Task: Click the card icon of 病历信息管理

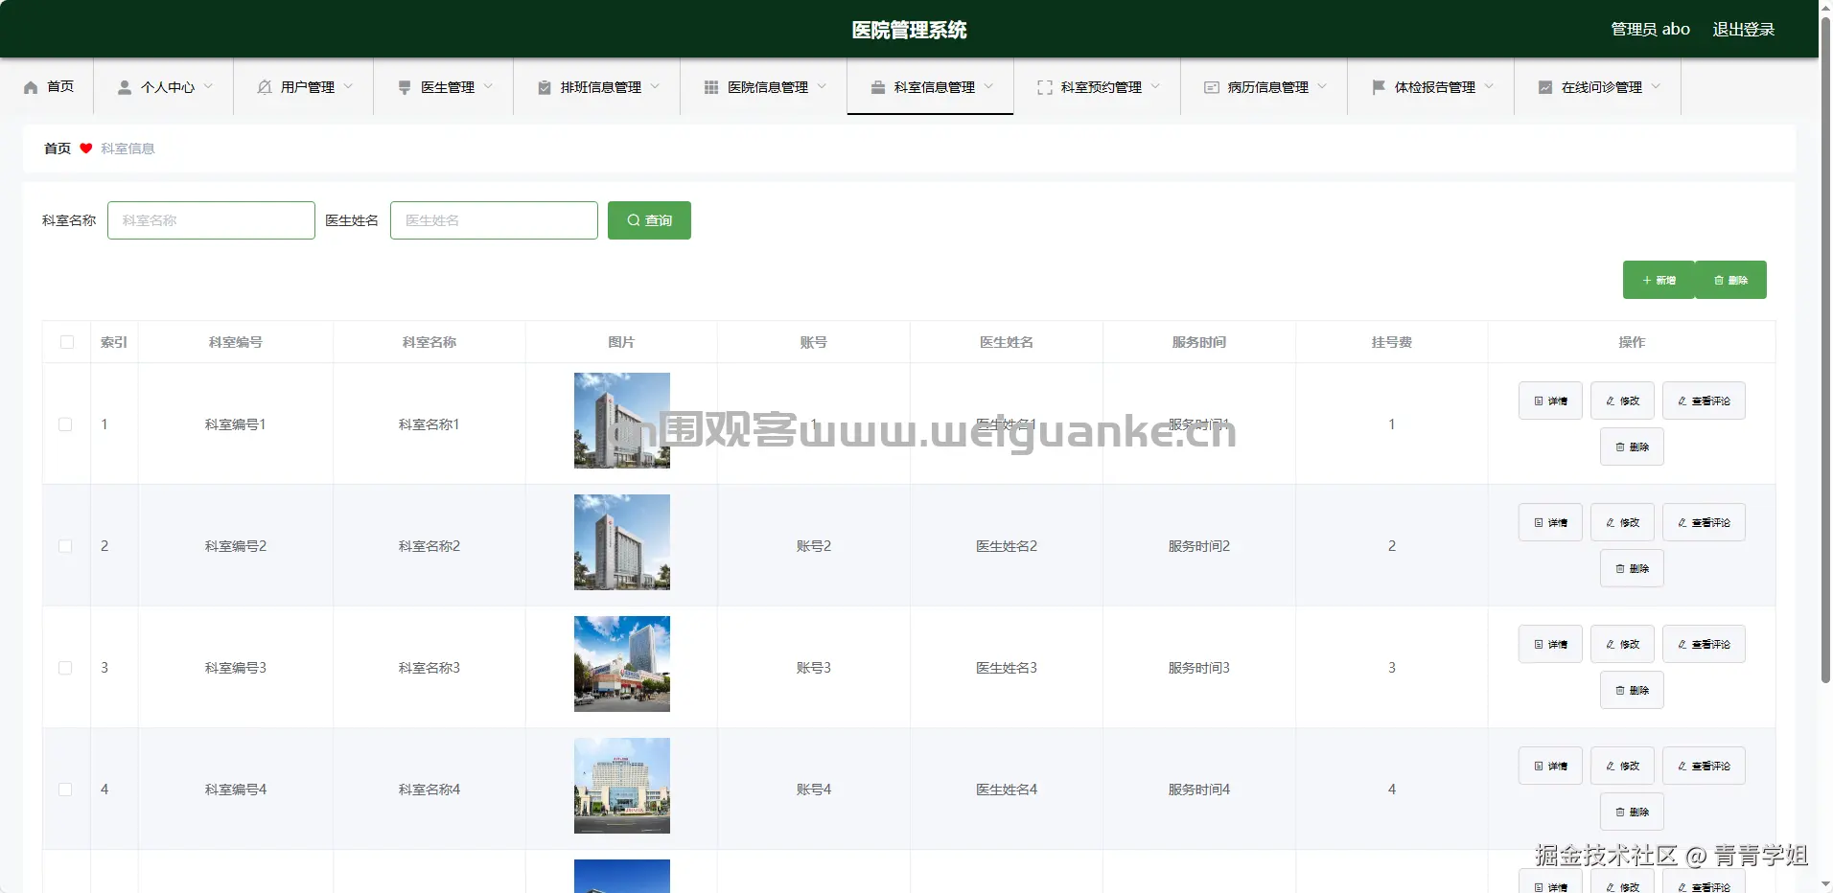Action: 1212,87
